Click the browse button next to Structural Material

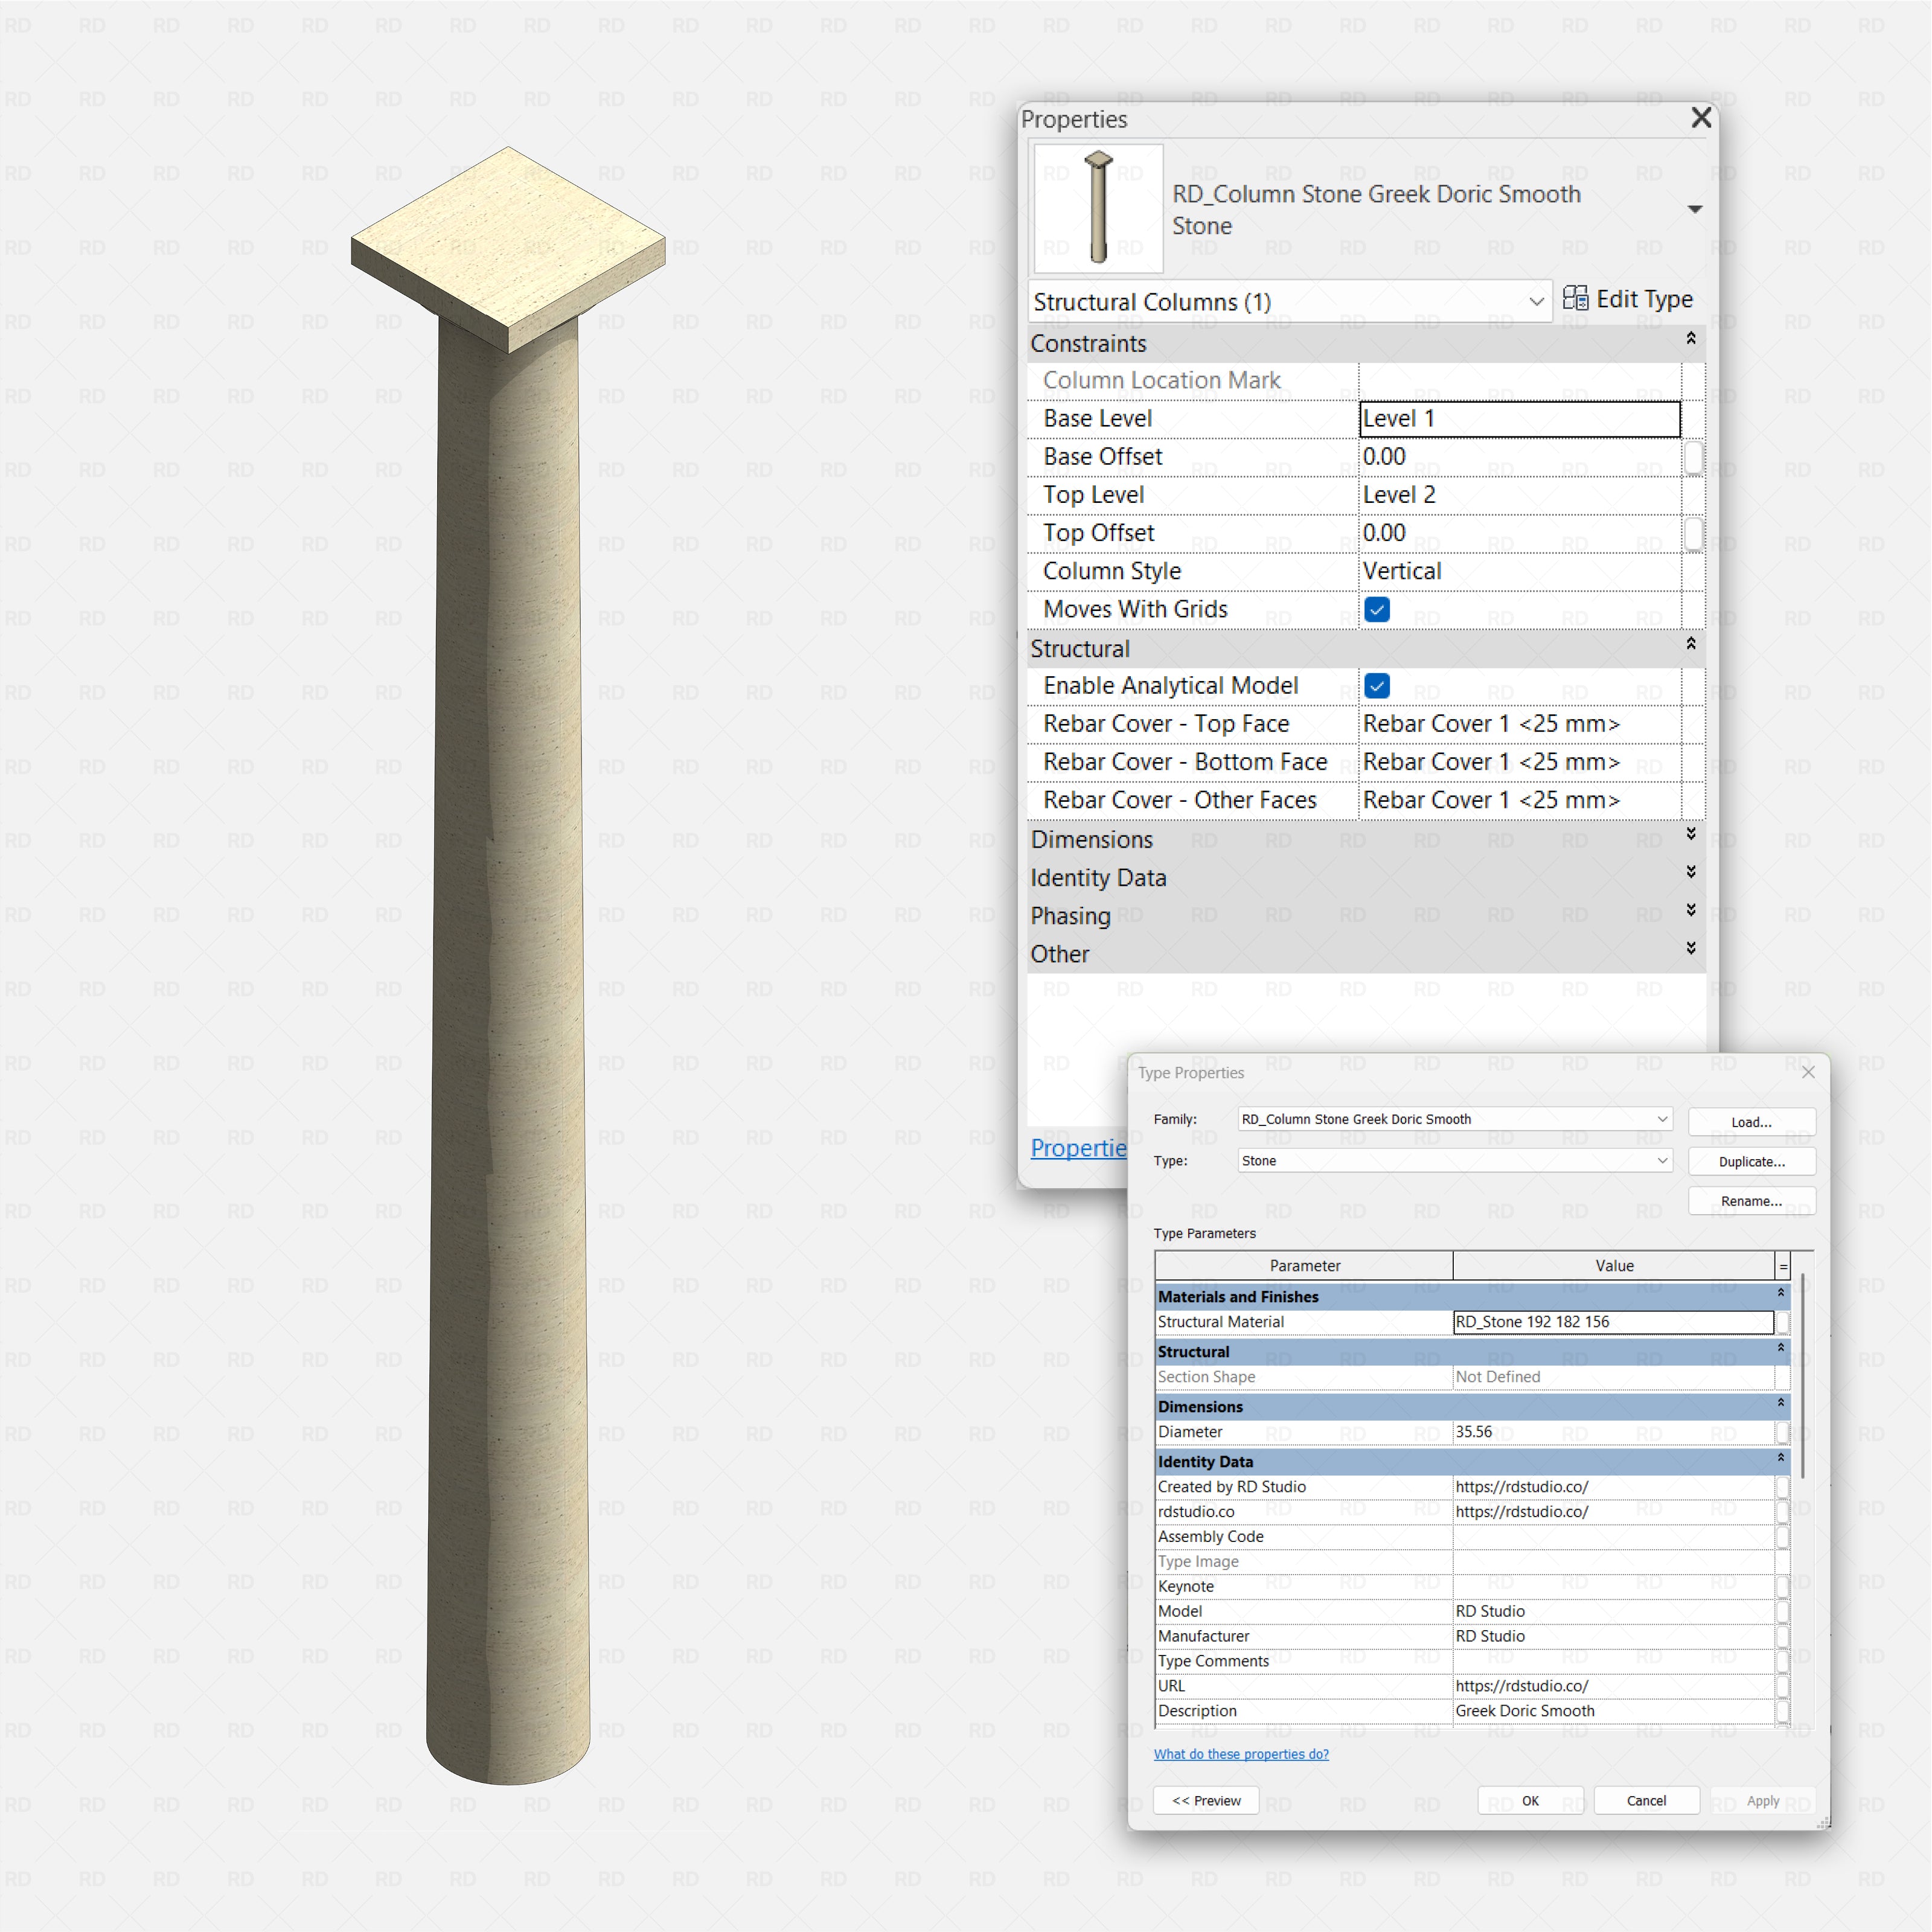(1782, 1322)
